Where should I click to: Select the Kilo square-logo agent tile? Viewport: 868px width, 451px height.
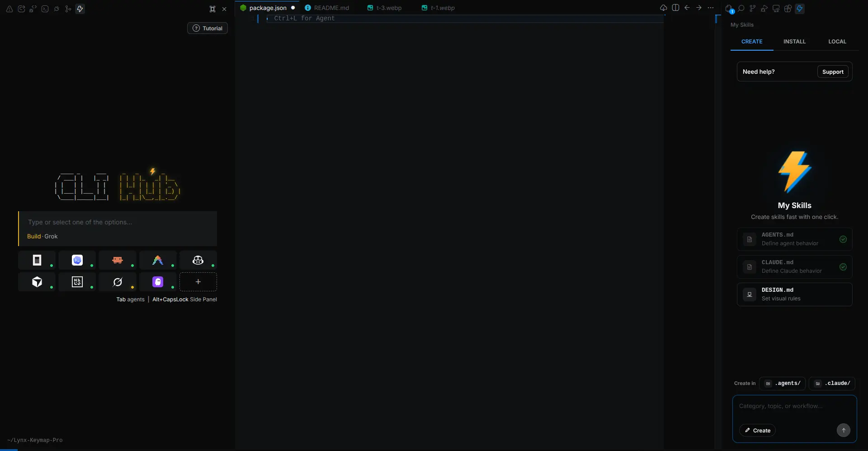tap(77, 282)
